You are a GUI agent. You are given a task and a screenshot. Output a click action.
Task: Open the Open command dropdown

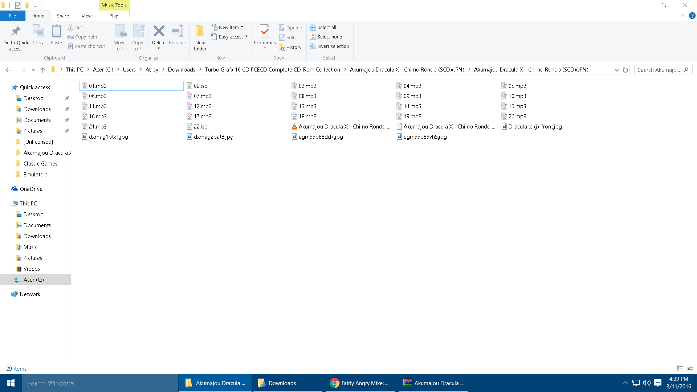pos(291,28)
